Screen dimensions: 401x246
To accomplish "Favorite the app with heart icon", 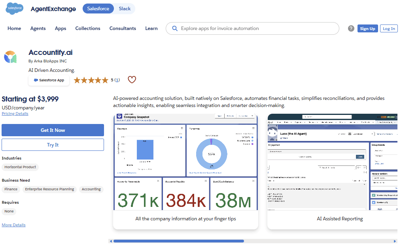I will point(132,80).
